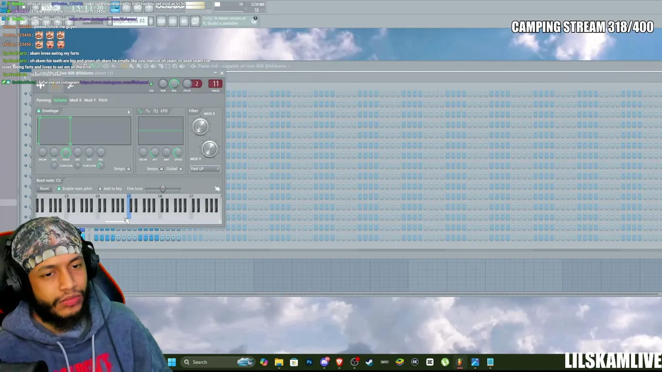Image resolution: width=662 pixels, height=372 pixels.
Task: Click the Alt typing key button
Action: tap(184, 21)
